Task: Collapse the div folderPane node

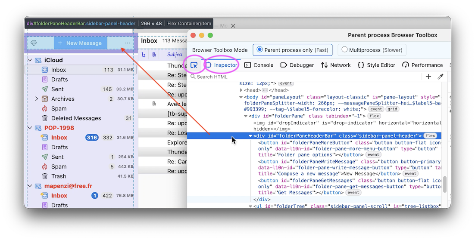Action: (x=246, y=116)
